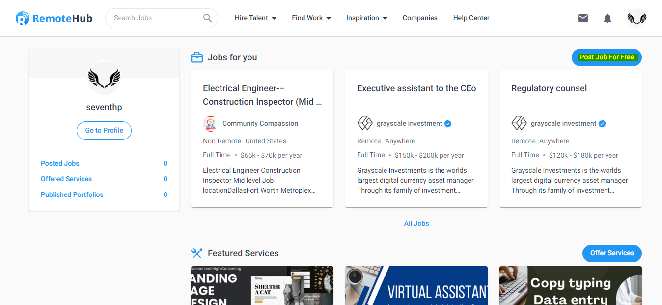
Task: Open the Electrical Engineer job title
Action: coord(262,95)
